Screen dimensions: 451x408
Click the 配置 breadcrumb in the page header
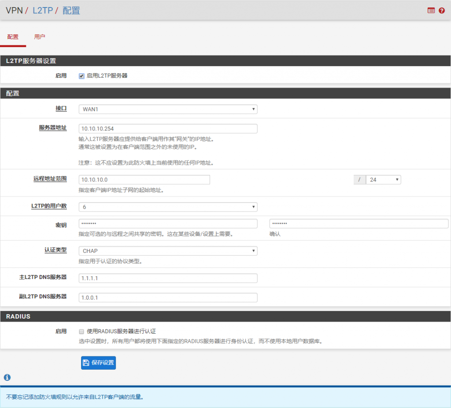(x=71, y=11)
